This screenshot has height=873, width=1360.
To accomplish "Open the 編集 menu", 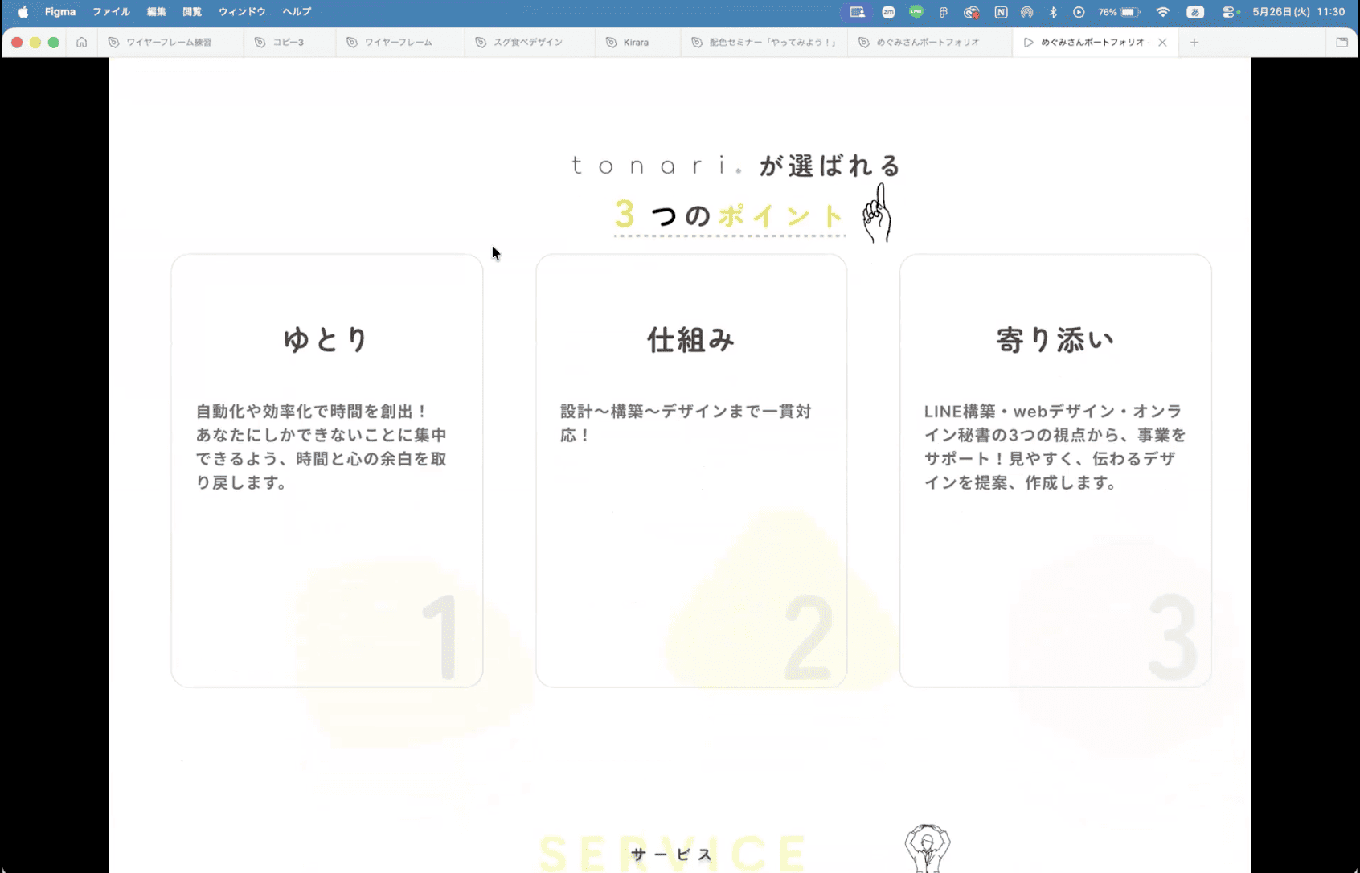I will [157, 12].
